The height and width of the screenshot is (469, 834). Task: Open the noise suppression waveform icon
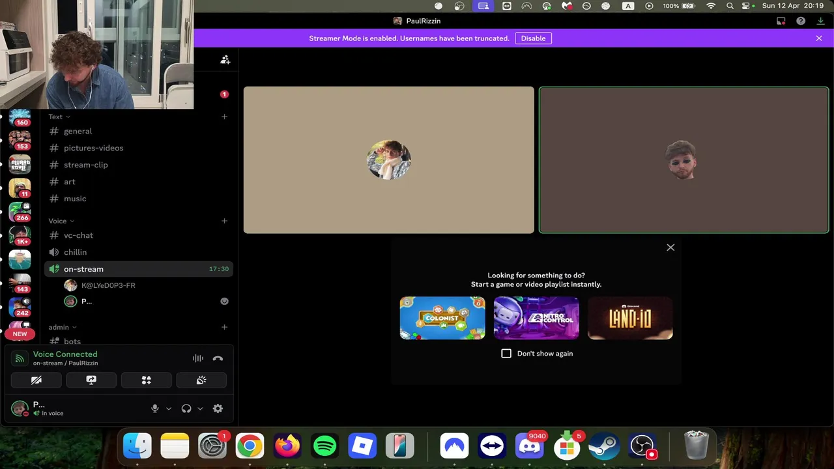pos(198,358)
